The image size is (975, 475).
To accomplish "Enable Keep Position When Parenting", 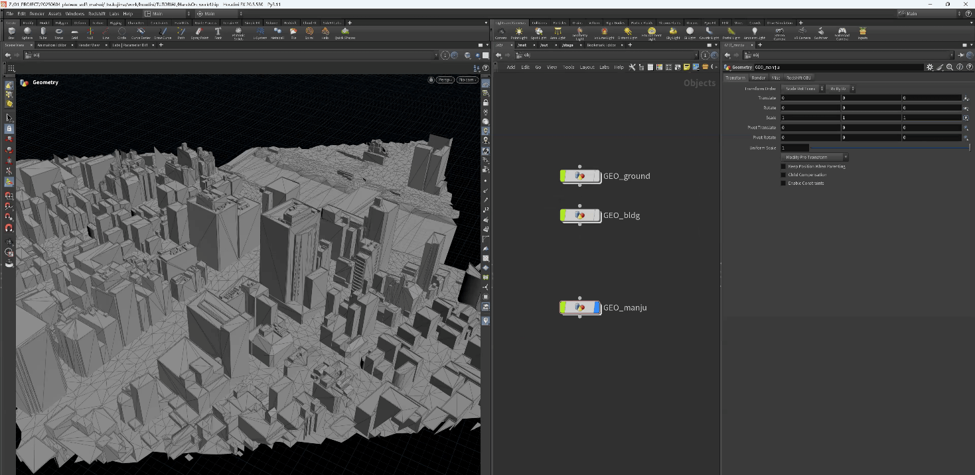I will coord(783,166).
